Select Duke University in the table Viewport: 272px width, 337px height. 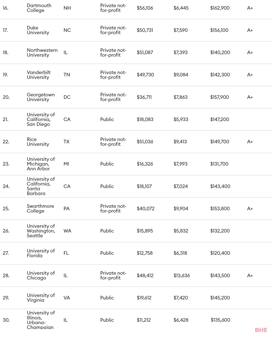point(38,30)
